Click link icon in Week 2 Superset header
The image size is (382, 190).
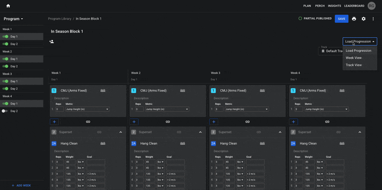(179, 132)
